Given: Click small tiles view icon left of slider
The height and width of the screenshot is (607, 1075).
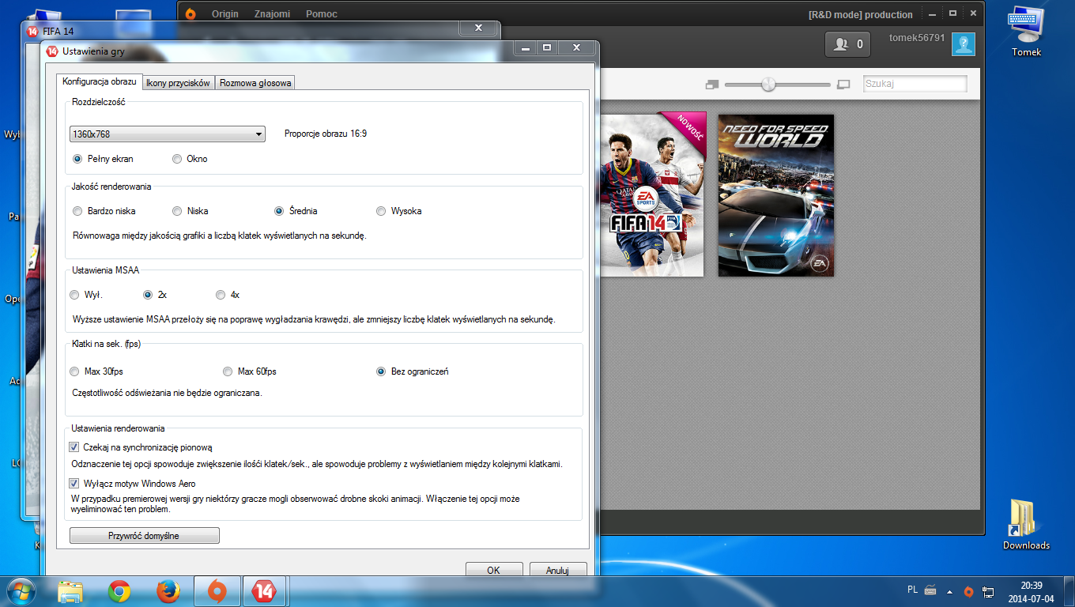Looking at the screenshot, I should tap(712, 85).
